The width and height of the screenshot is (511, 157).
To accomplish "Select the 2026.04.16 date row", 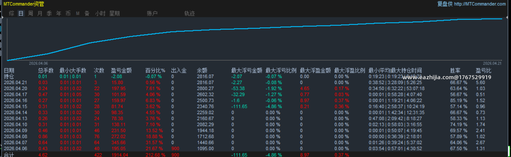I will tap(15, 101).
